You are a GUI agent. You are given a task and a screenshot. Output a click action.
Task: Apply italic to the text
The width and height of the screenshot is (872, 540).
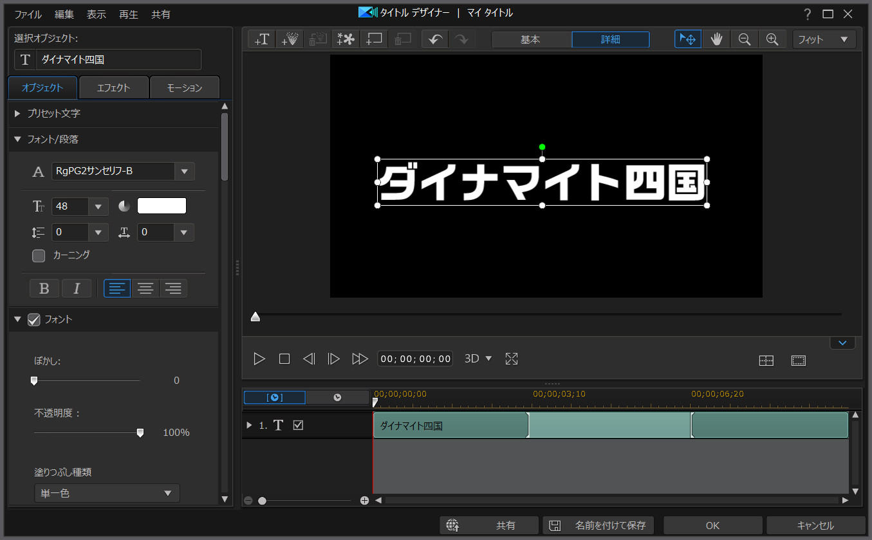[x=77, y=289]
